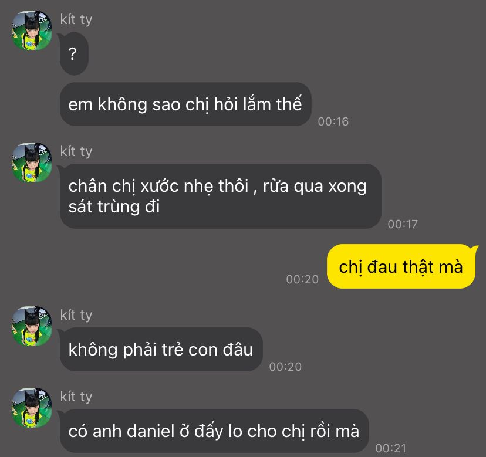The height and width of the screenshot is (457, 486).
Task: Tap avatar beside "không phải trẻ con đâu"
Action: coord(32,326)
